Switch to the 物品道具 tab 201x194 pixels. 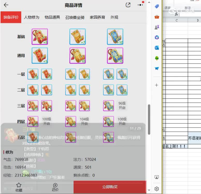(52, 17)
